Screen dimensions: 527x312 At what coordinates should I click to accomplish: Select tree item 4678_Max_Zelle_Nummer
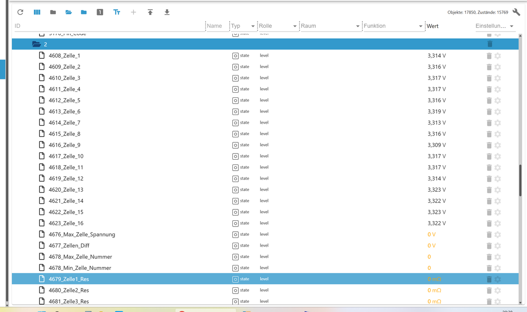tap(80, 257)
